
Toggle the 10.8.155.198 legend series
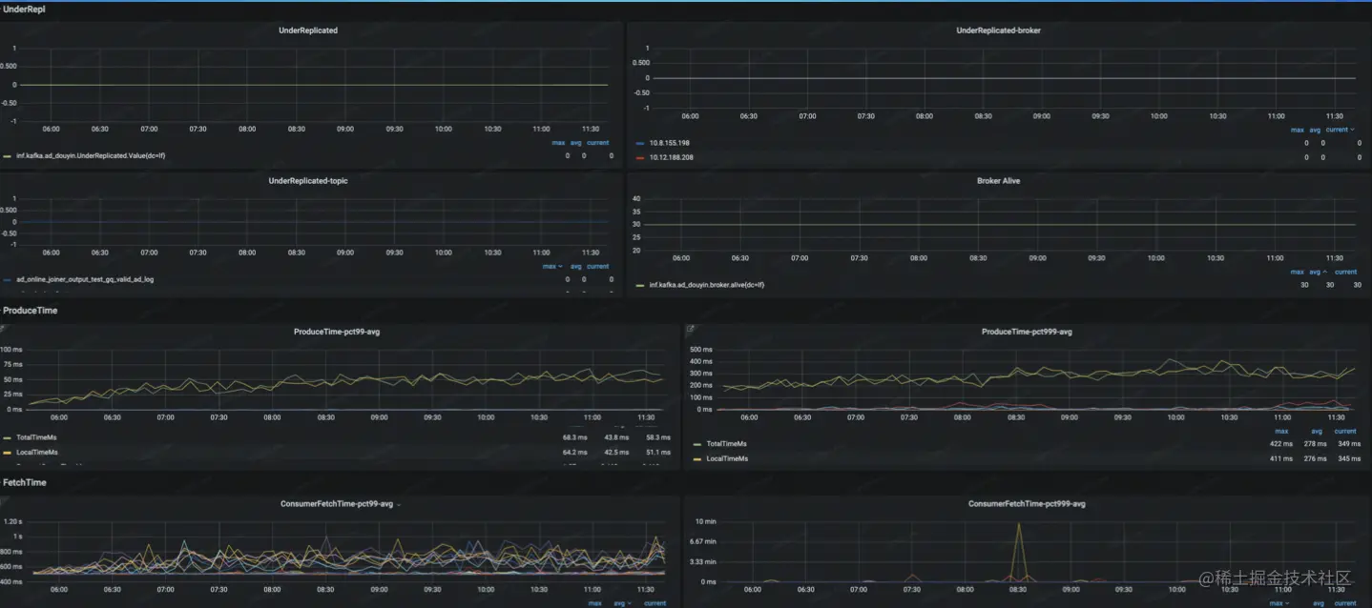click(671, 143)
